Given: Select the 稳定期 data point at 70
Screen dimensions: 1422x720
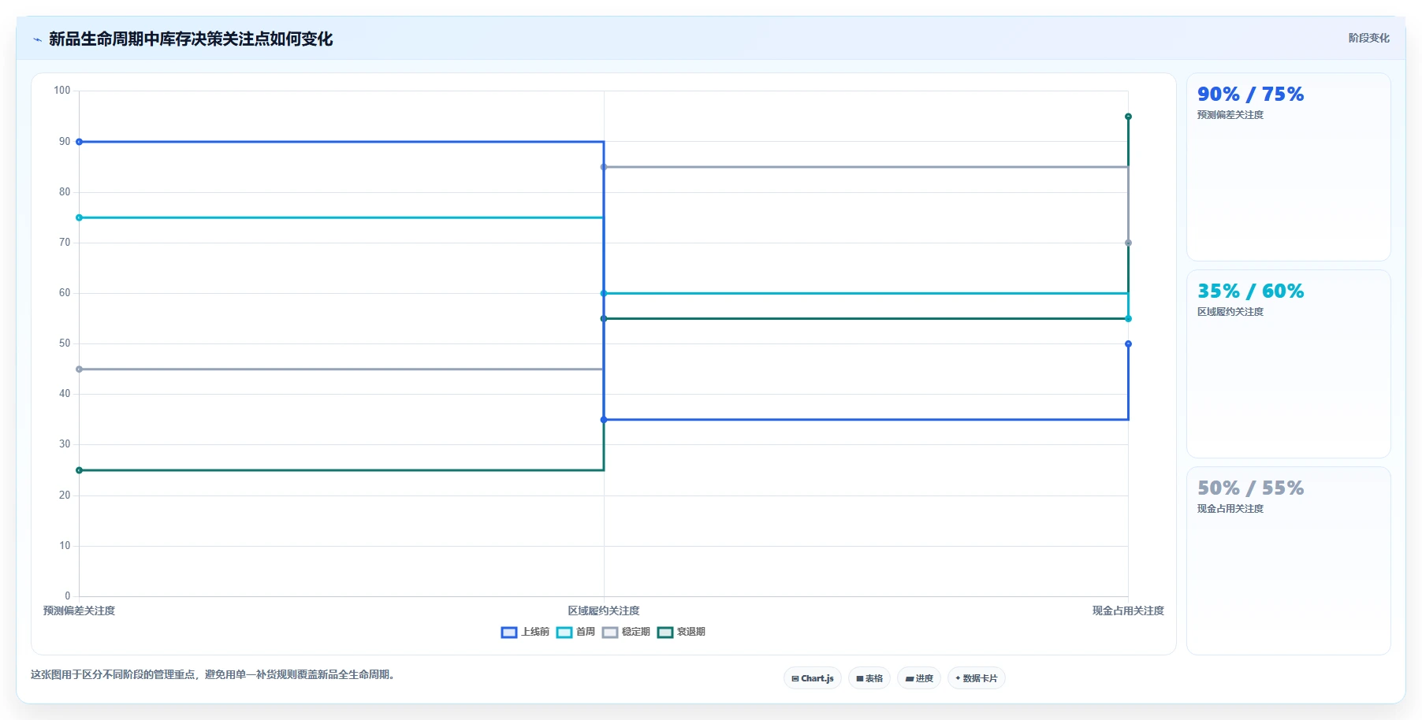Looking at the screenshot, I should [x=1128, y=243].
